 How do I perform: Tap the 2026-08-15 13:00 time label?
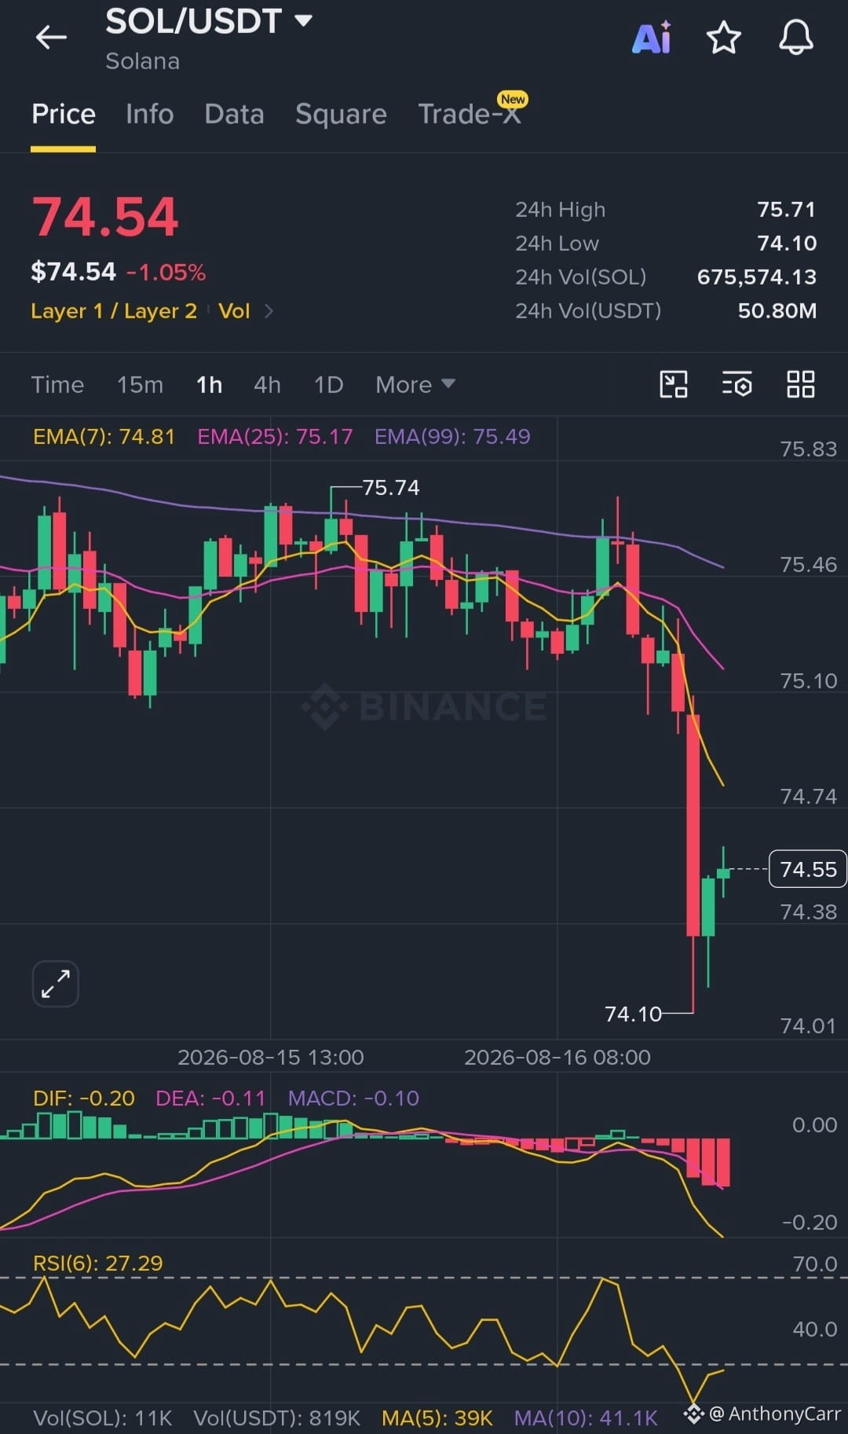(x=271, y=1058)
